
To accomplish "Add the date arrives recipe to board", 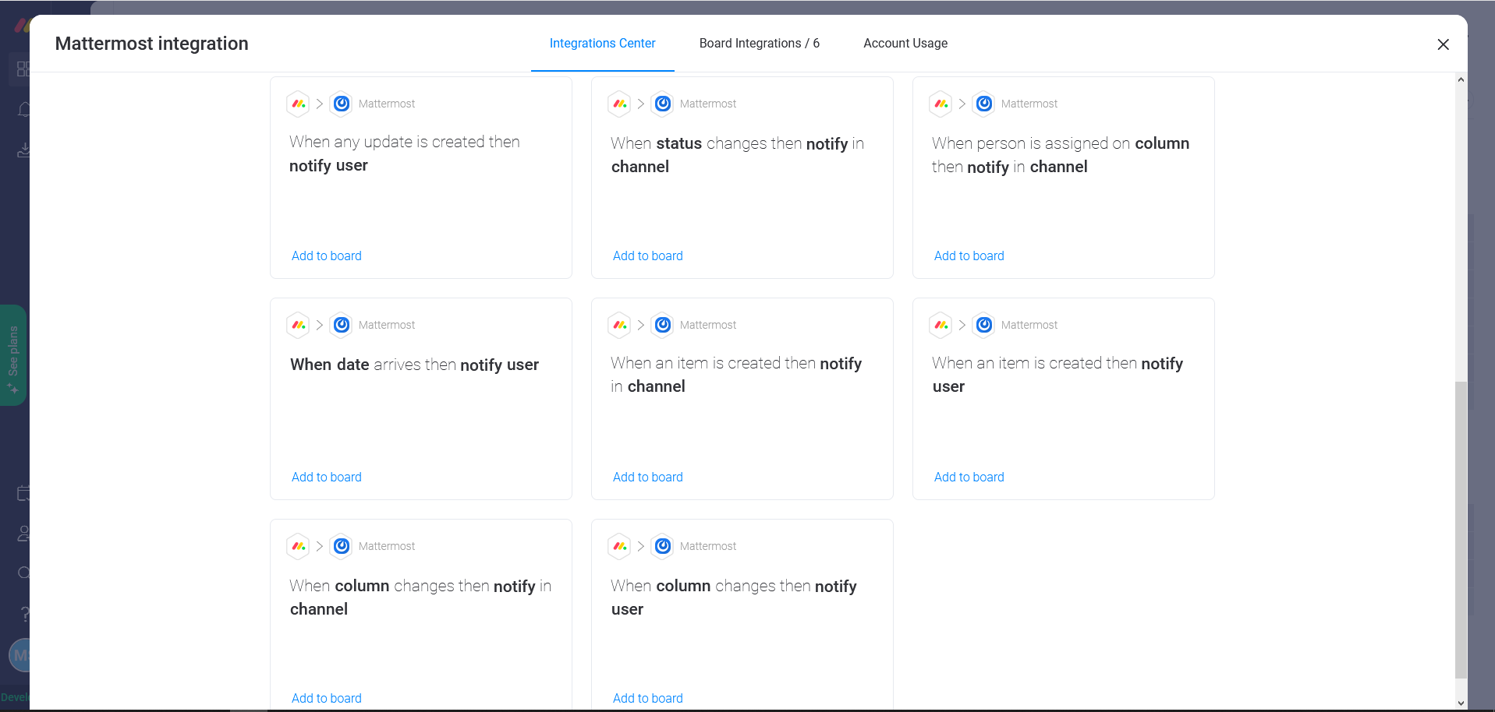I will [326, 477].
